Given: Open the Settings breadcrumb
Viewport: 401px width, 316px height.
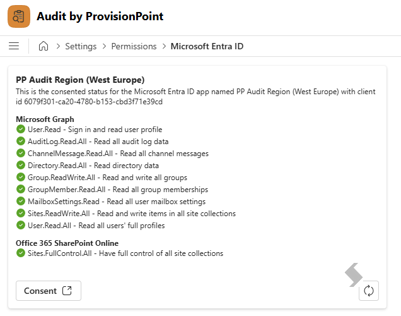Looking at the screenshot, I should coord(81,46).
